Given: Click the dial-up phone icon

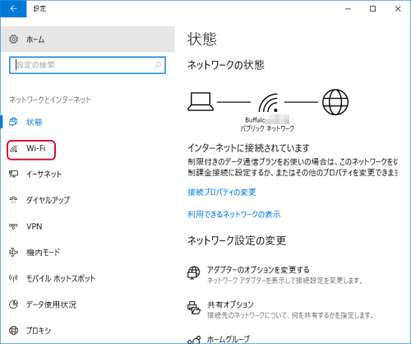Looking at the screenshot, I should (x=13, y=200).
